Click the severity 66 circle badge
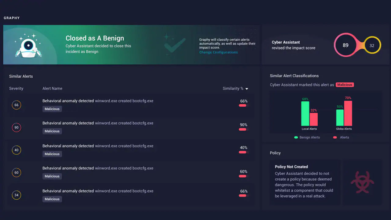 click(x=16, y=105)
